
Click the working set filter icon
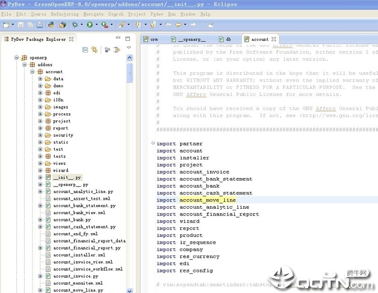tap(107, 50)
